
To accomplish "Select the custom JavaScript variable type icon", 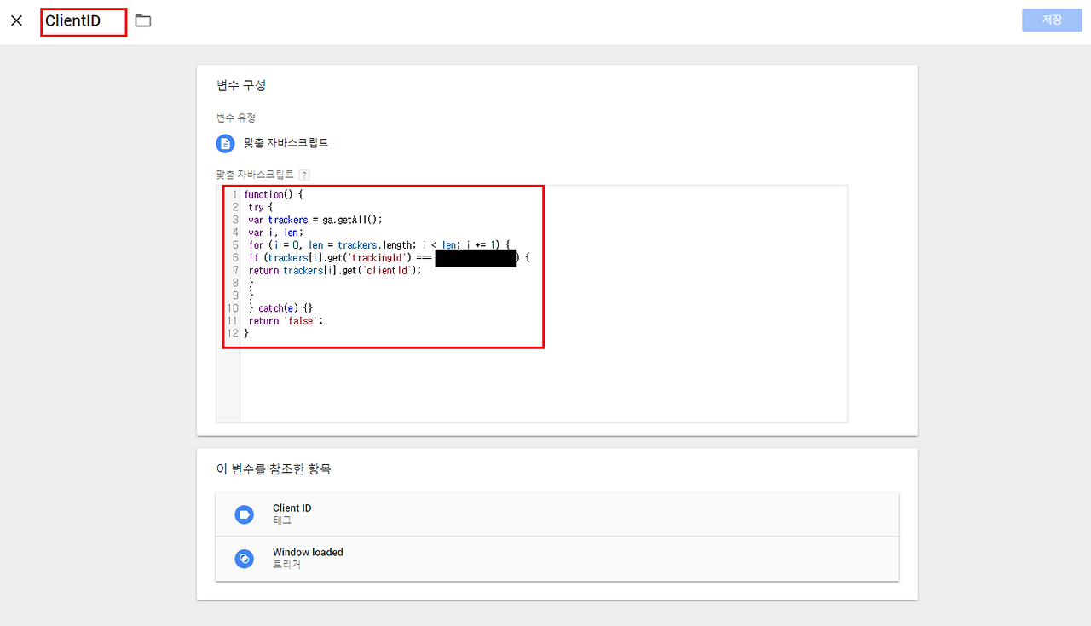I will tap(225, 143).
